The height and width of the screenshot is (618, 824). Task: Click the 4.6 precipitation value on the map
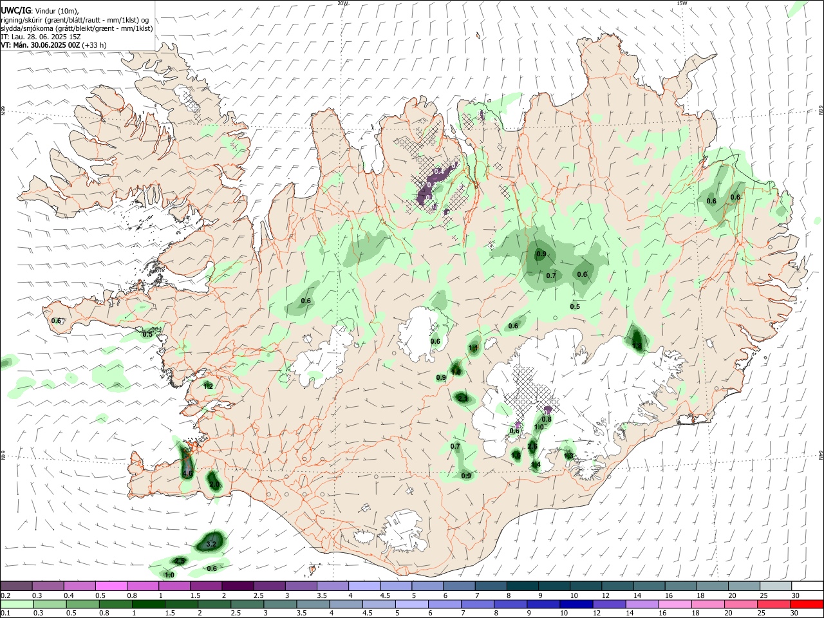click(x=187, y=473)
